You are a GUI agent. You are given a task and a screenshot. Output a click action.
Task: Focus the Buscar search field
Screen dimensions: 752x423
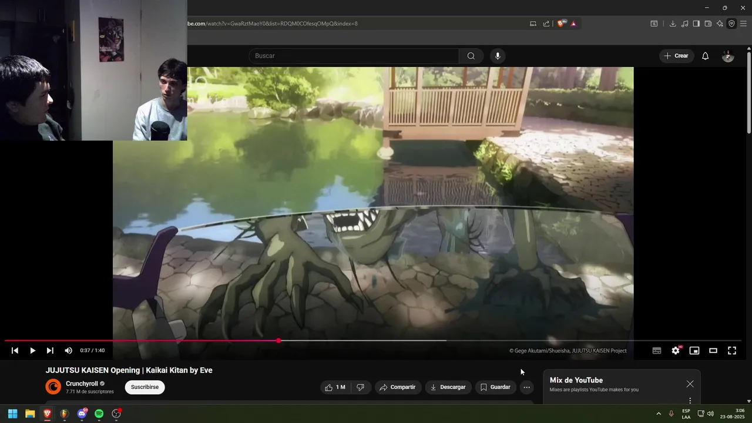point(354,56)
